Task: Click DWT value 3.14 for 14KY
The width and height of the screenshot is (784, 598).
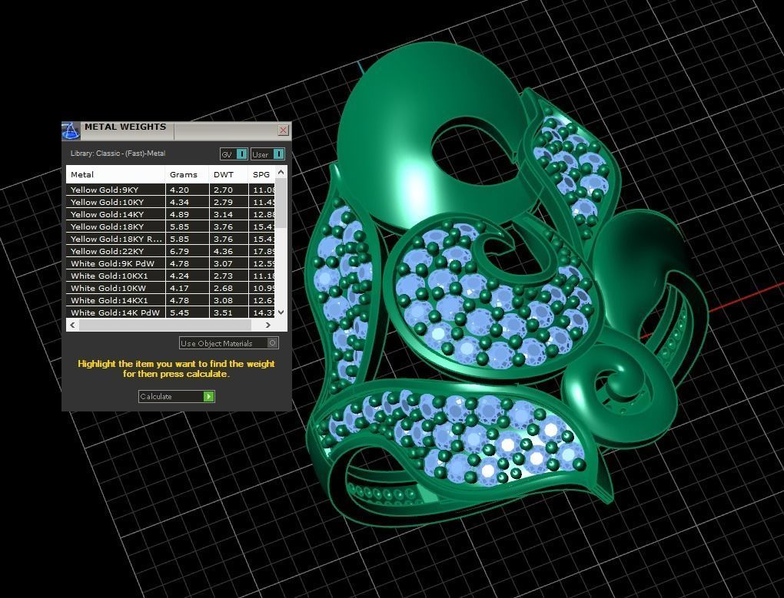Action: pyautogui.click(x=223, y=214)
